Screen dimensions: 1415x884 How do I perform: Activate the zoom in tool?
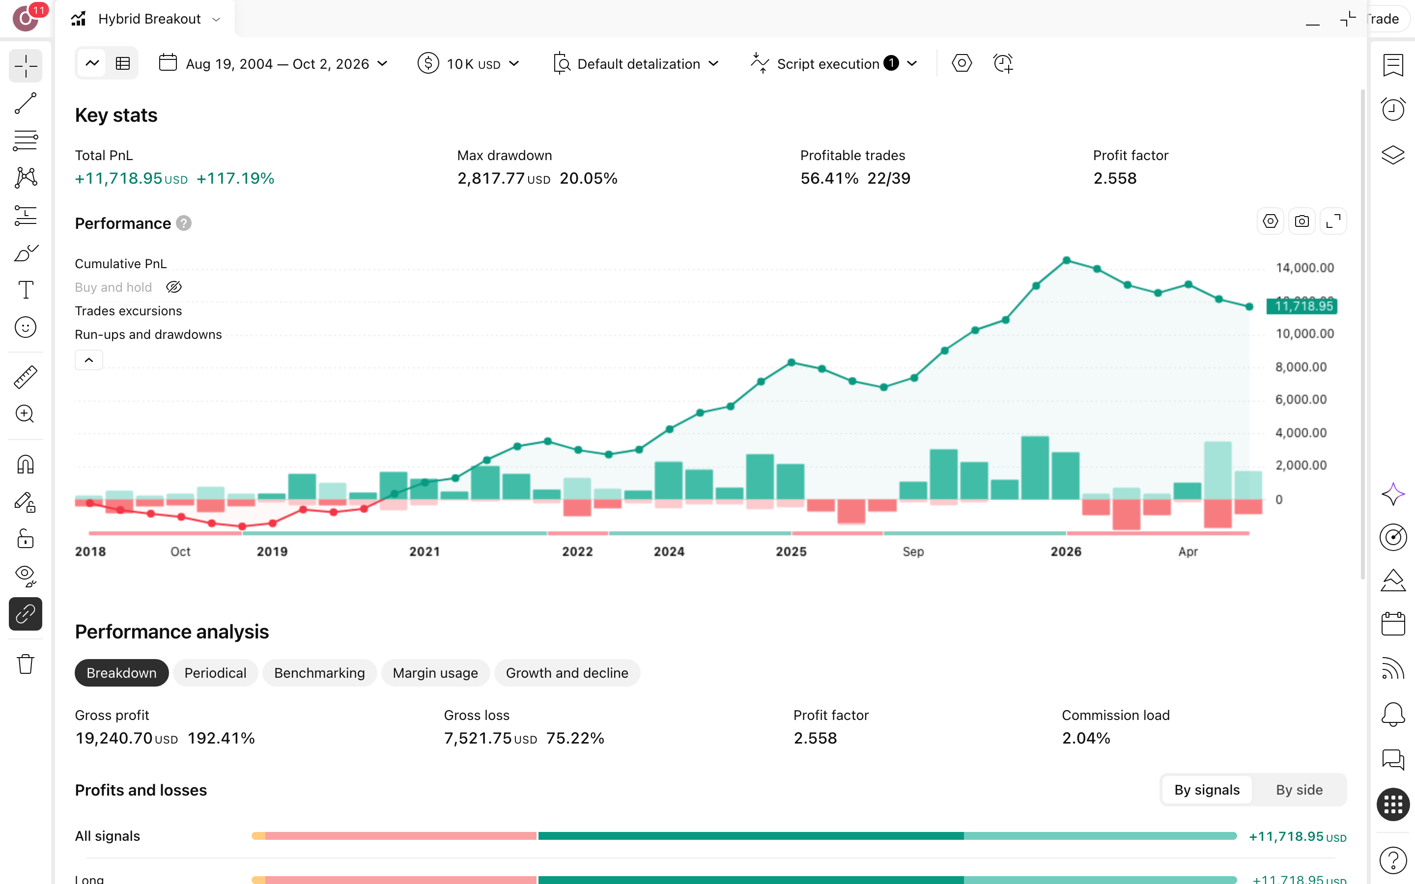[26, 414]
